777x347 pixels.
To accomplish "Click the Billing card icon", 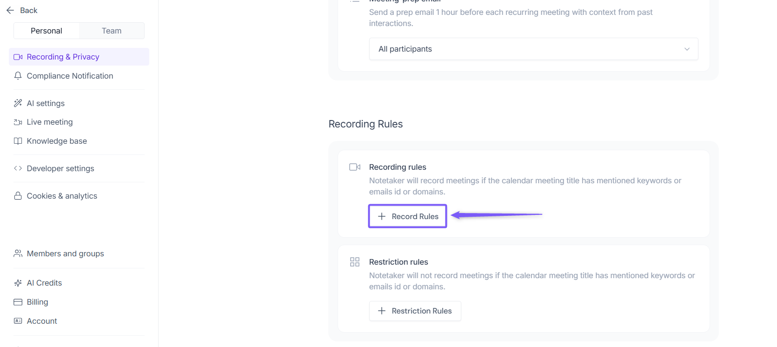I will tap(18, 302).
